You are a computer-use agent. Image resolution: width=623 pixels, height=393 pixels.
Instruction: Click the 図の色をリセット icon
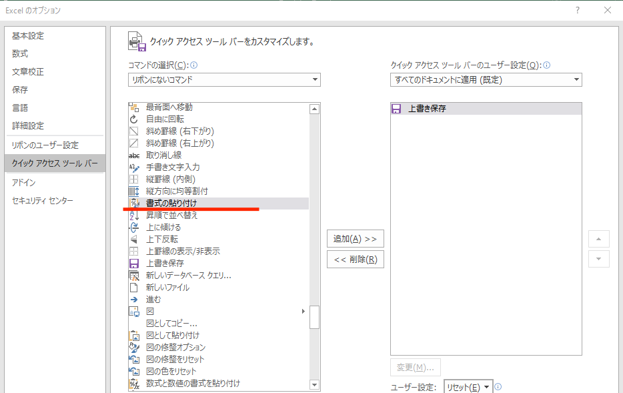tap(134, 372)
